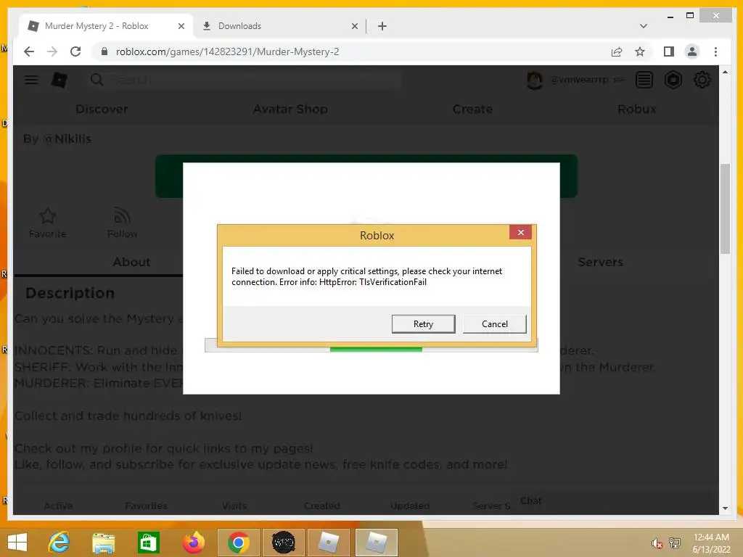The width and height of the screenshot is (743, 557).
Task: Click Retry in the Roblox error dialog
Action: 423,324
